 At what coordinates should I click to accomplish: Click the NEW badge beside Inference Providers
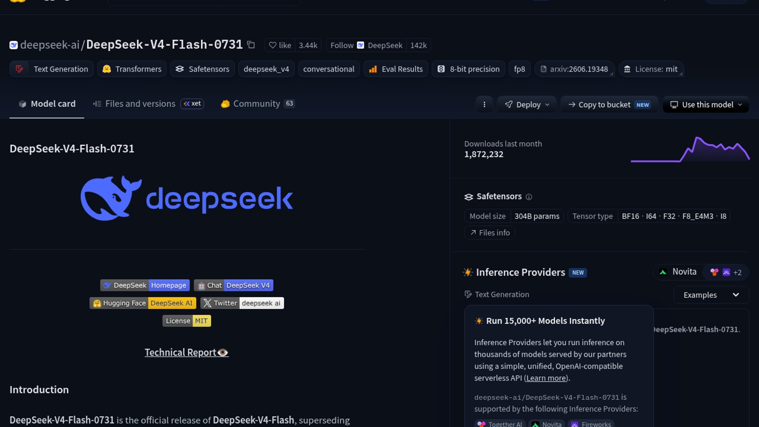point(578,272)
